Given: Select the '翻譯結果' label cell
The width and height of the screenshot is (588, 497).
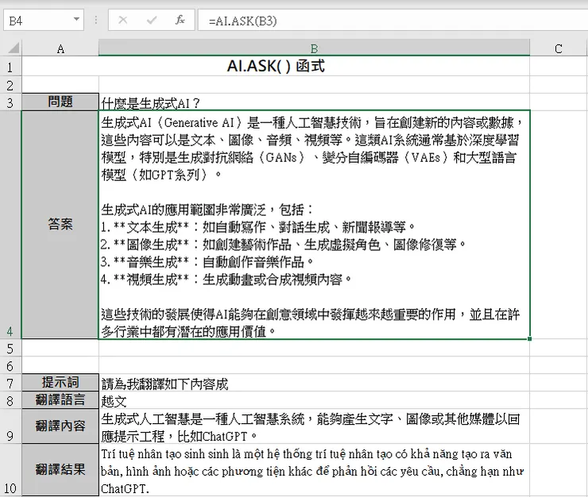Looking at the screenshot, I should [60, 470].
